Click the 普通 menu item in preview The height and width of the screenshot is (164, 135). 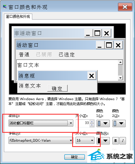(24, 54)
